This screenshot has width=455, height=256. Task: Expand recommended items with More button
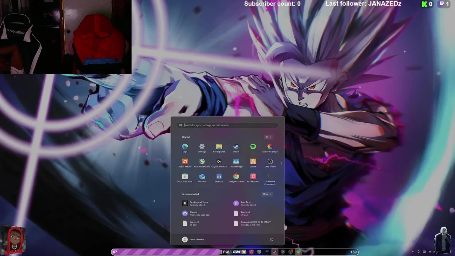[267, 194]
